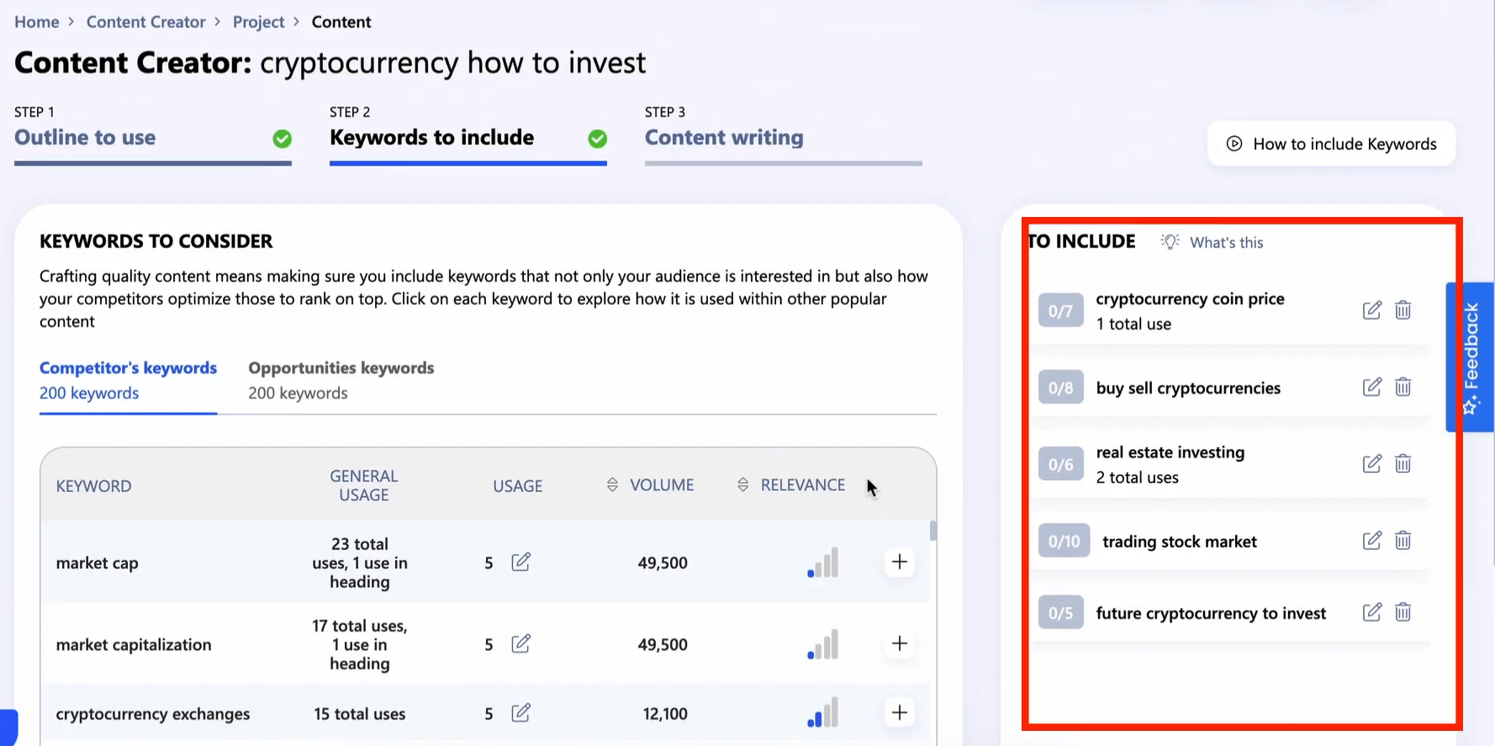Edit usage for cryptocurrency exchanges keyword
The height and width of the screenshot is (746, 1495).
coord(520,713)
